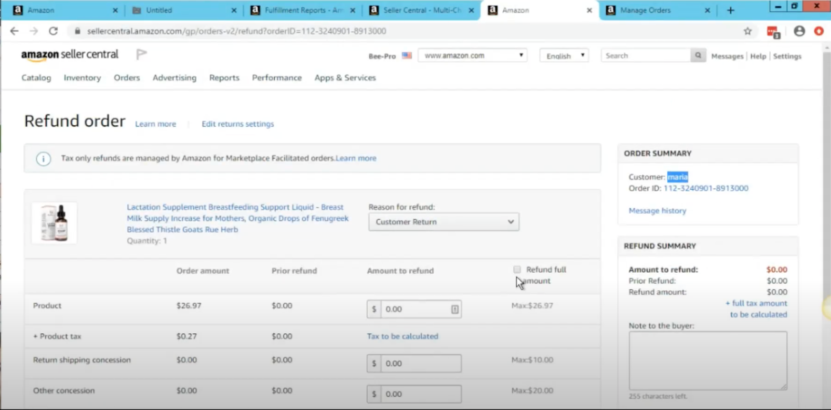Open the Lactation Supplement product link
Viewport: 831px width, 410px height.
pos(238,218)
